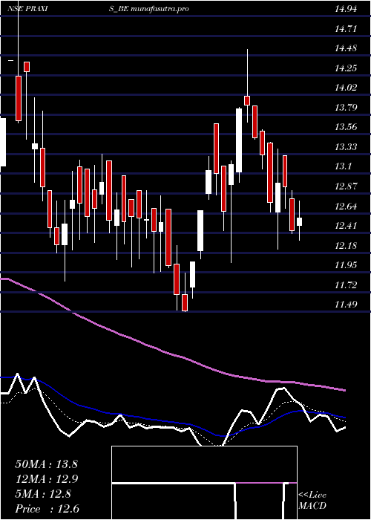Click the NSE PRAXI symbol label
The height and width of the screenshot is (520, 371).
coord(27,9)
